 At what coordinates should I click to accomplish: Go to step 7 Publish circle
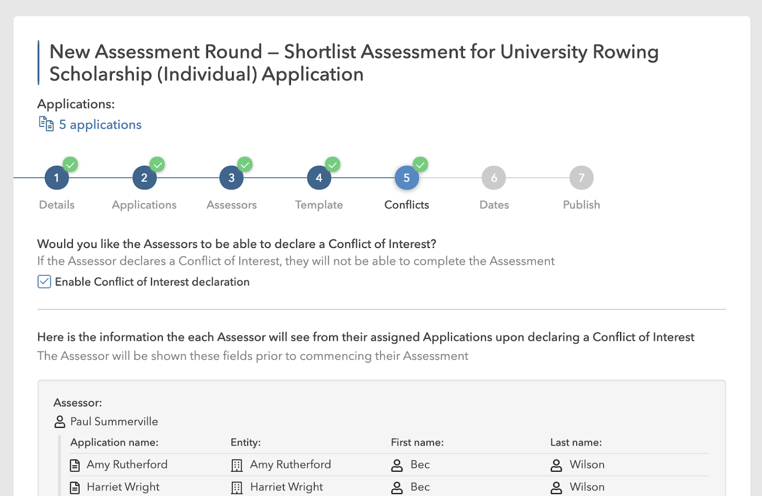[582, 178]
